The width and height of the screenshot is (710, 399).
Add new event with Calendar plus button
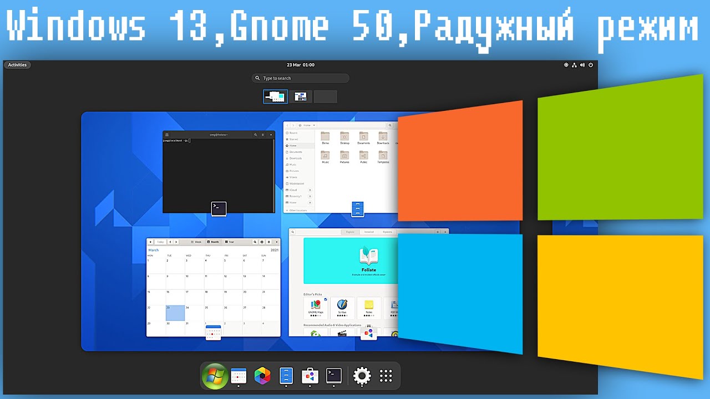pyautogui.click(x=150, y=242)
